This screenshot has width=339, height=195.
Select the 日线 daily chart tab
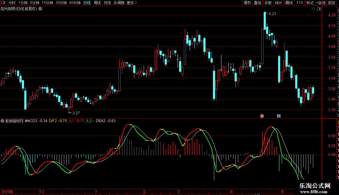pyautogui.click(x=87, y=3)
